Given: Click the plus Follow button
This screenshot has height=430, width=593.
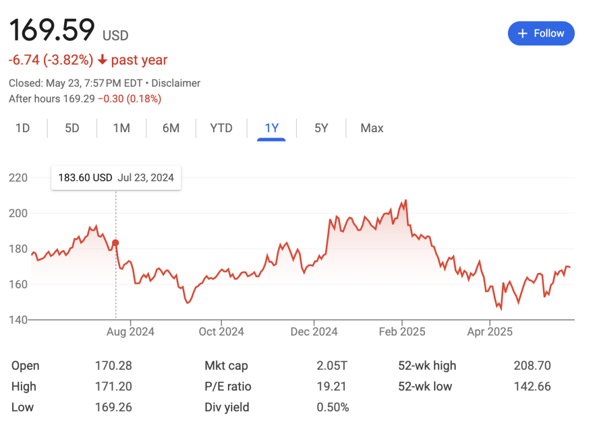Looking at the screenshot, I should click(x=541, y=33).
